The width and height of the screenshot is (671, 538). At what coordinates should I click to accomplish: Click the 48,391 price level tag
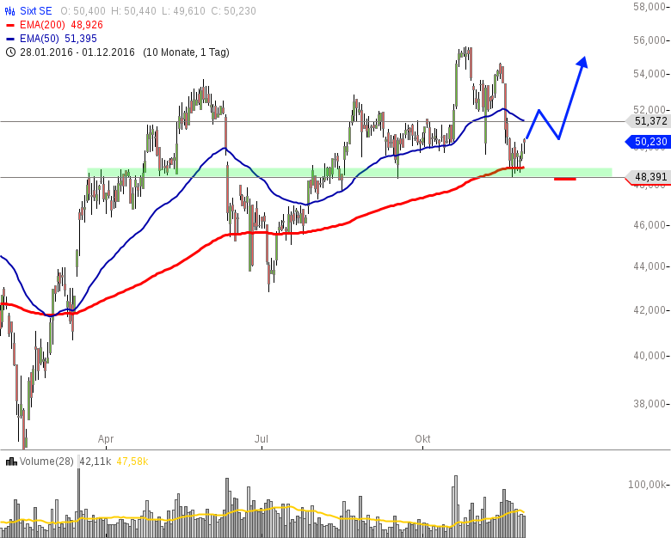(x=649, y=176)
